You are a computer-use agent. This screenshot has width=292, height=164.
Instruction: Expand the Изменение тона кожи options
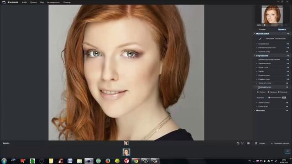pos(257,48)
